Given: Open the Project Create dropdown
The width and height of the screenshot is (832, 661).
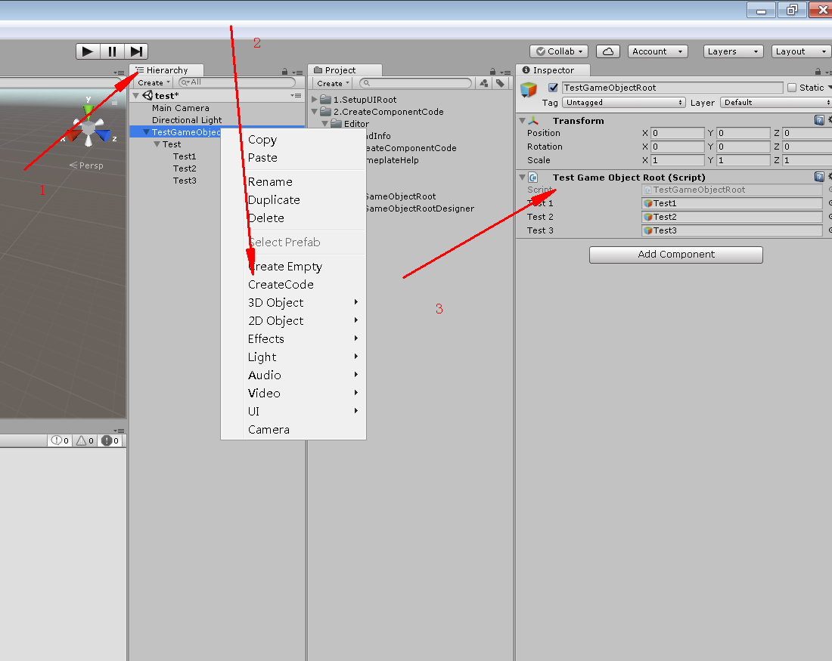Looking at the screenshot, I should tap(333, 83).
